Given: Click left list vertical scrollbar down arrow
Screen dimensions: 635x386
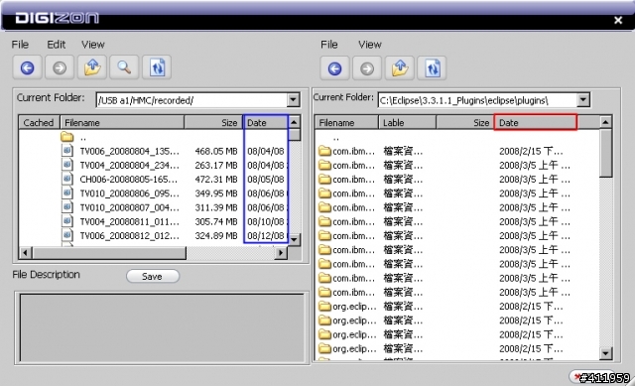Looking at the screenshot, I should click(294, 239).
